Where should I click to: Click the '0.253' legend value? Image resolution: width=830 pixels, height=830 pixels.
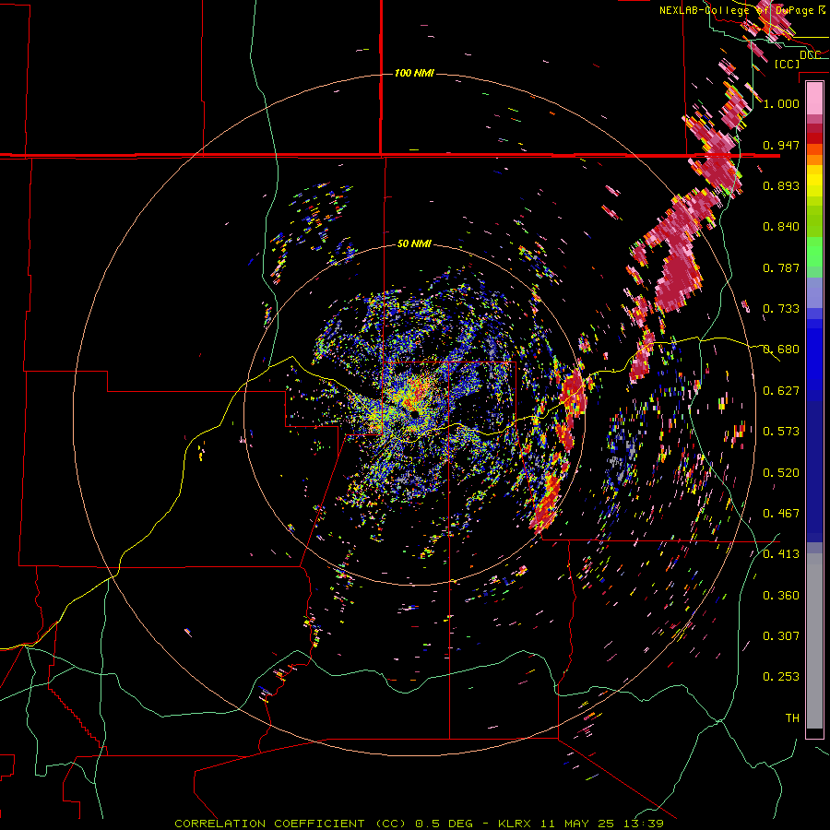coord(781,677)
